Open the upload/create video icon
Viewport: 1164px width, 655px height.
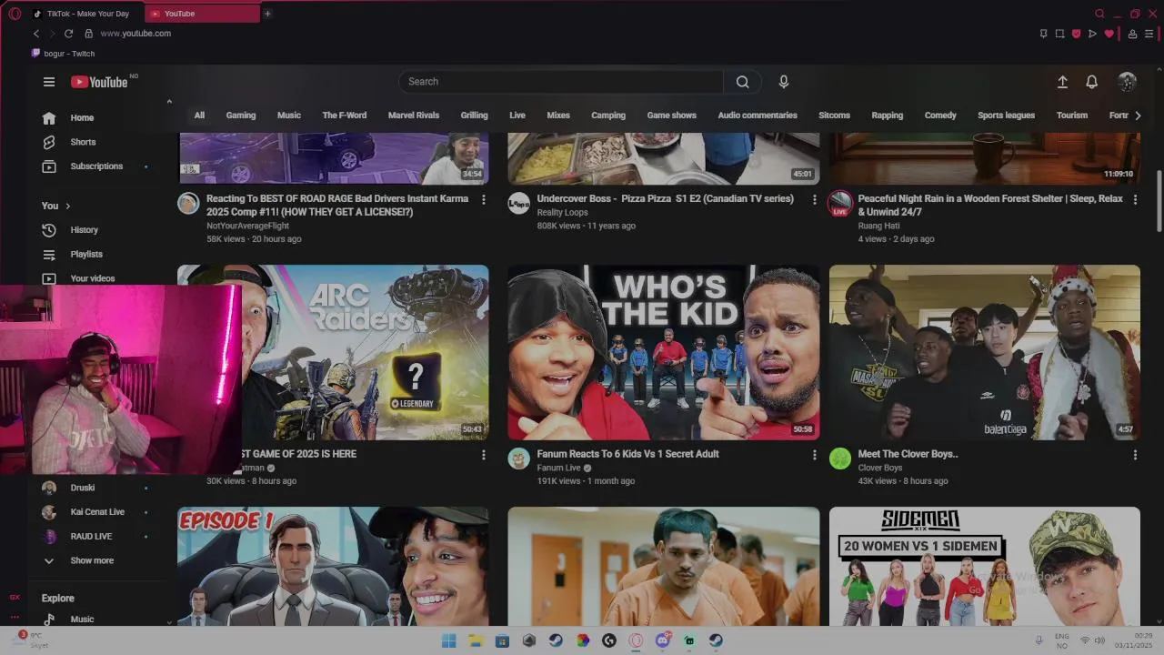coord(1062,82)
